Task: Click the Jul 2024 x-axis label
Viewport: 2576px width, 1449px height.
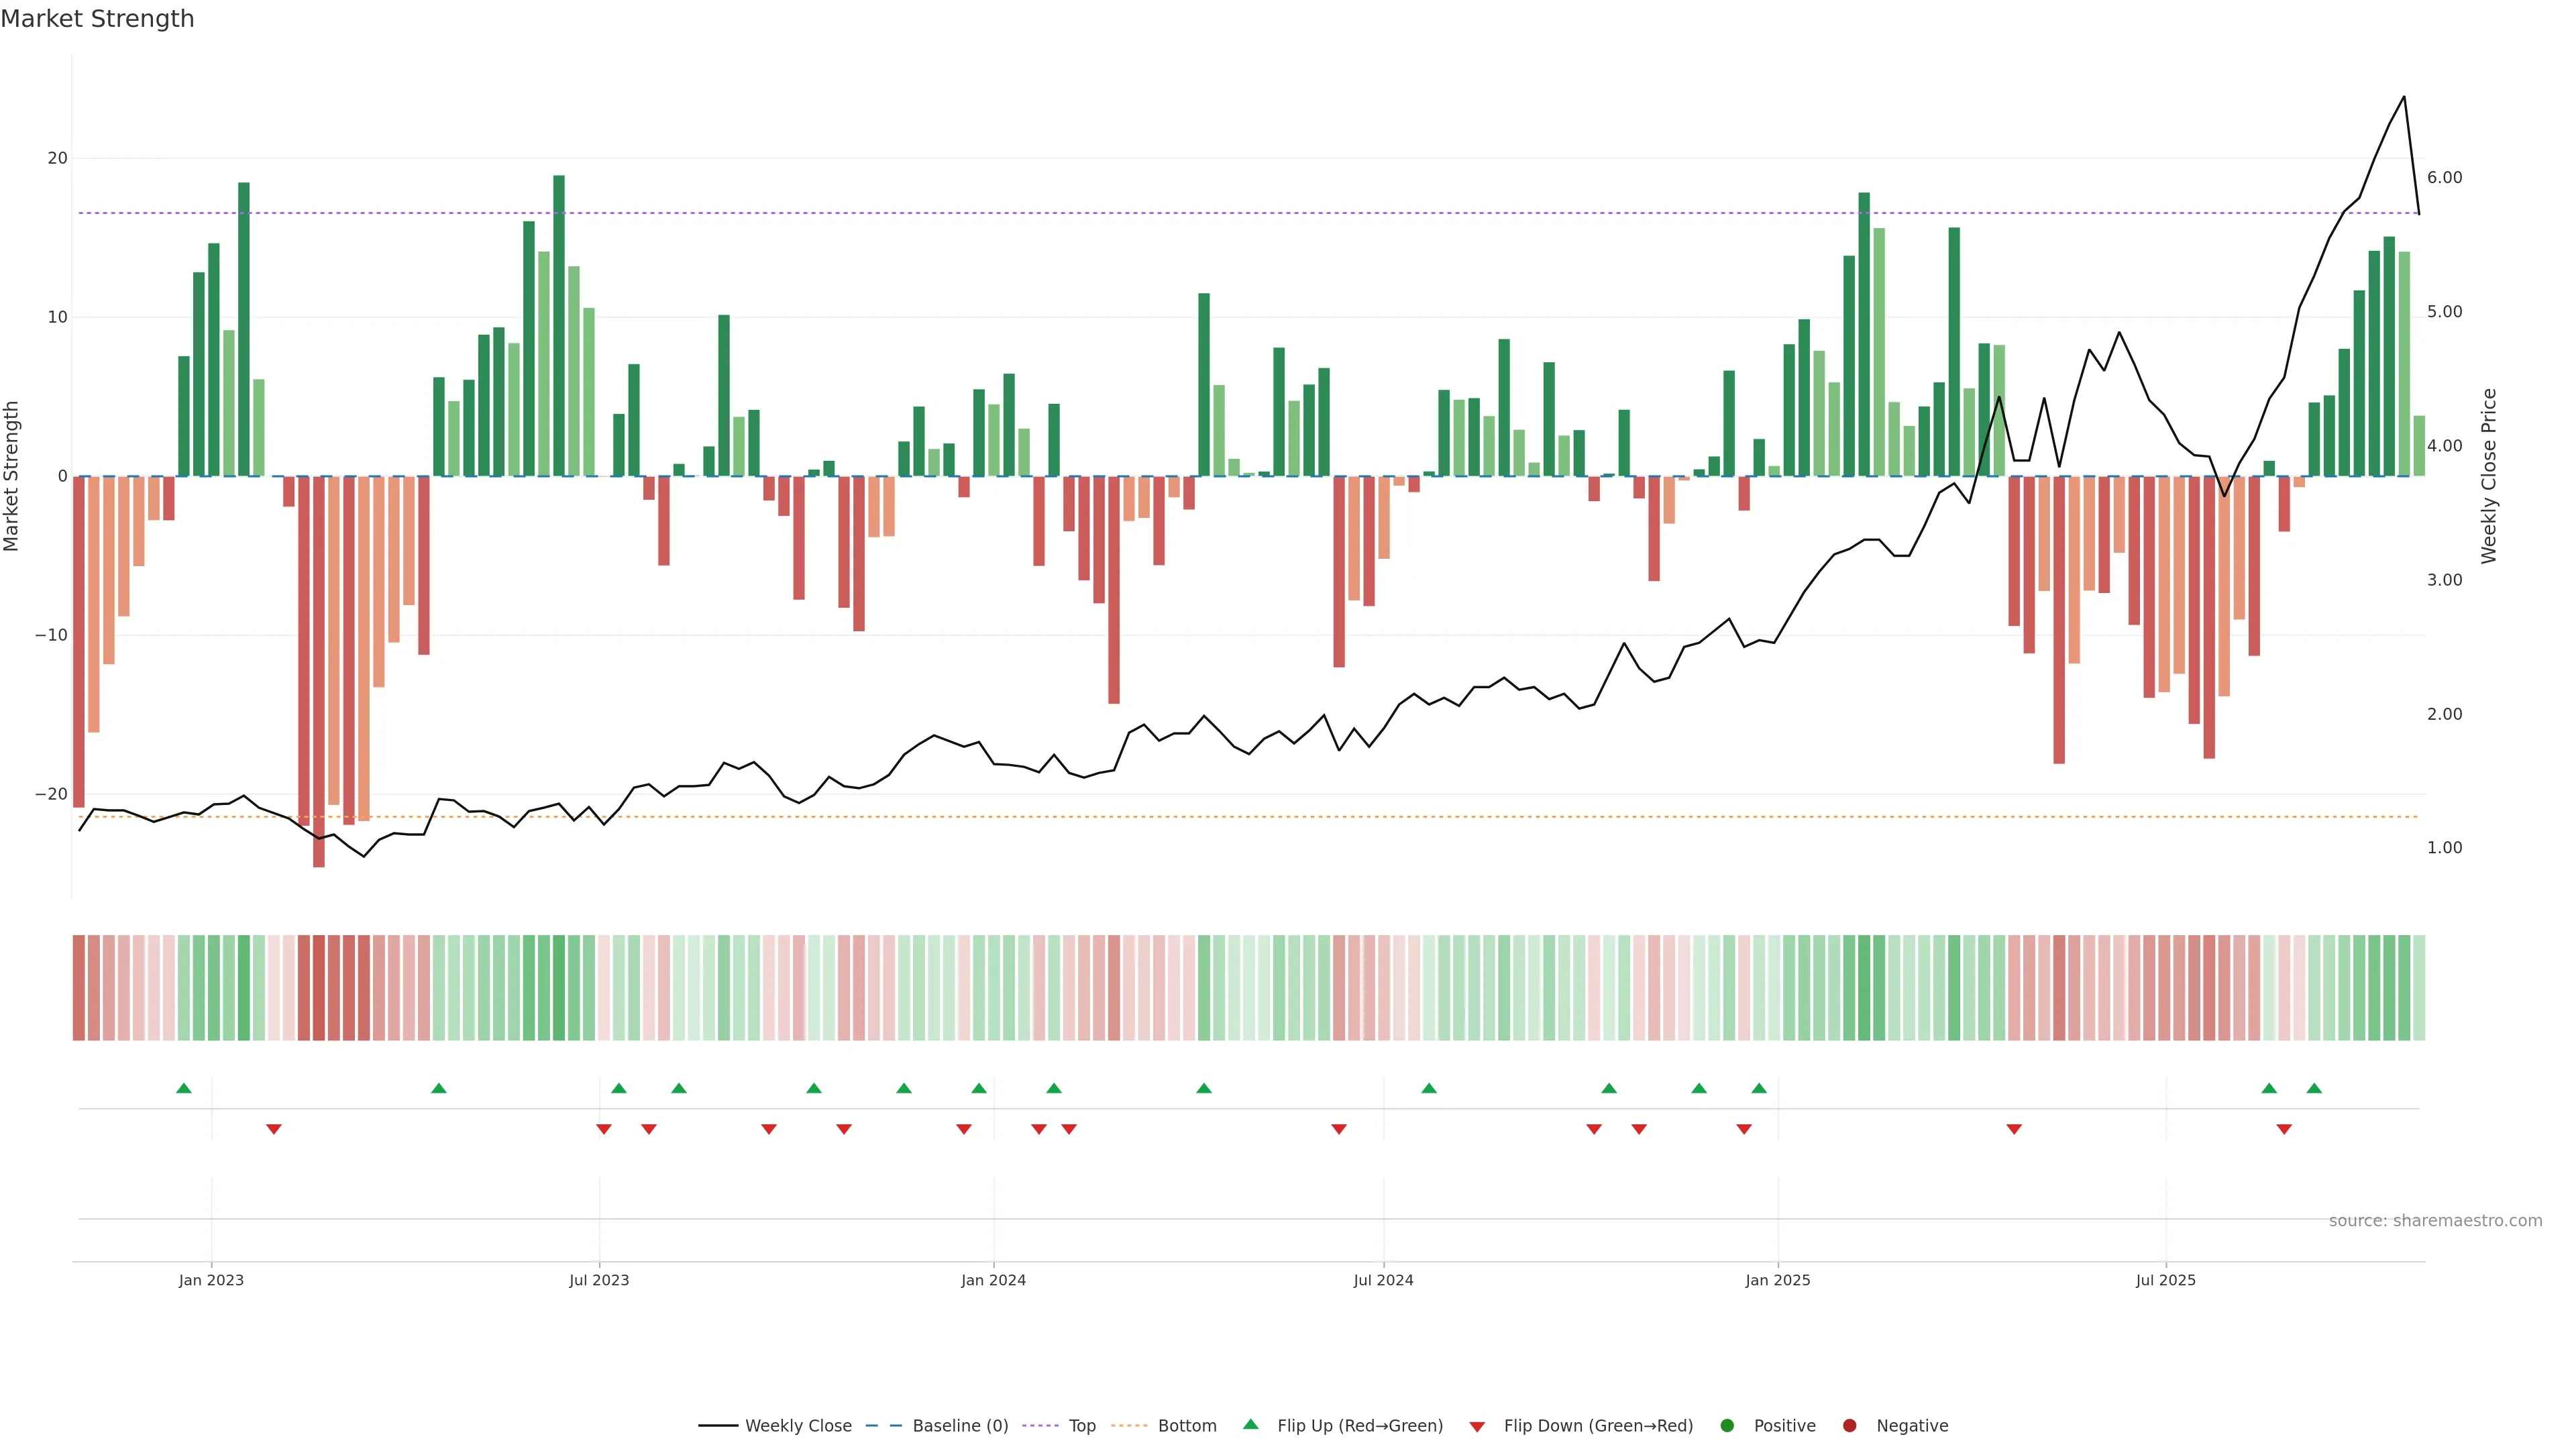Action: point(1383,1280)
